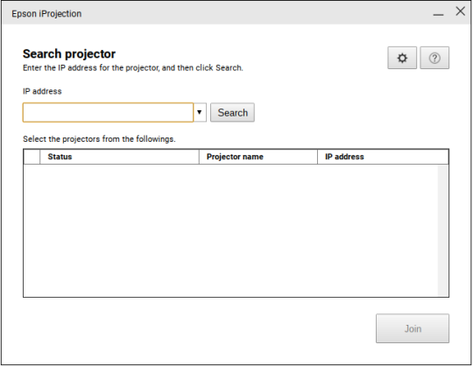The height and width of the screenshot is (366, 473).
Task: Expand the IP address history dropdown arrow
Action: (x=200, y=112)
